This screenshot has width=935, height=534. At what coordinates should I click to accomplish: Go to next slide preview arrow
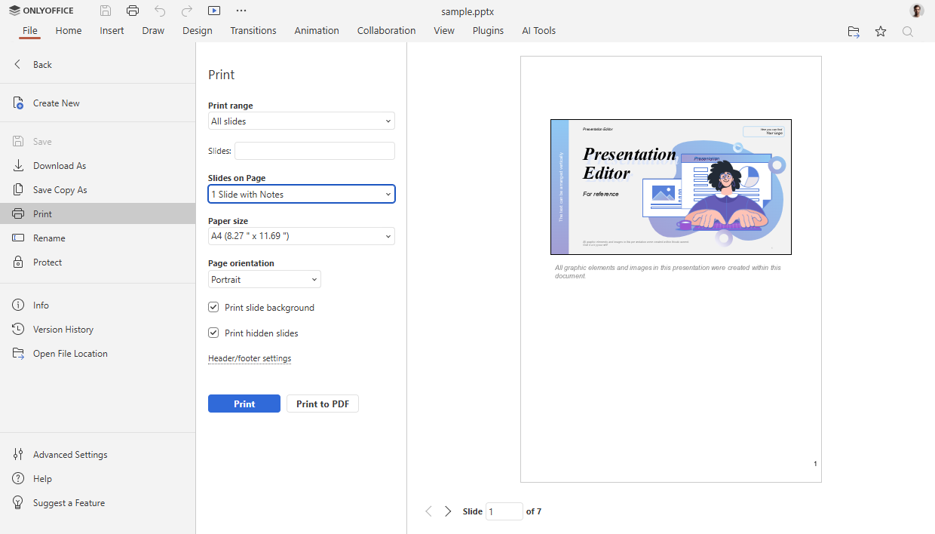[448, 511]
